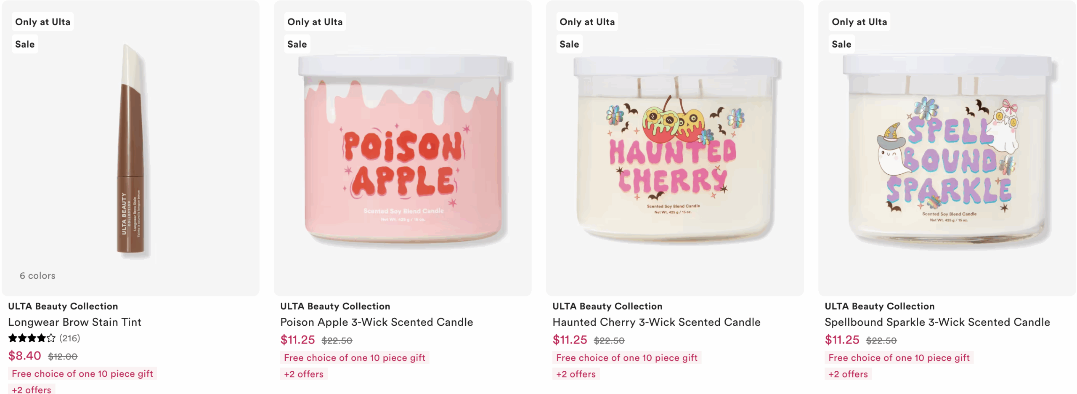Click the 6 colors label on brow tint
This screenshot has width=1077, height=394.
[37, 276]
